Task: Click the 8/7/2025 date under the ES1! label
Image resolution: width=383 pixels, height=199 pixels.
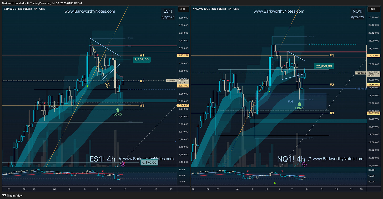Action: [x=168, y=17]
